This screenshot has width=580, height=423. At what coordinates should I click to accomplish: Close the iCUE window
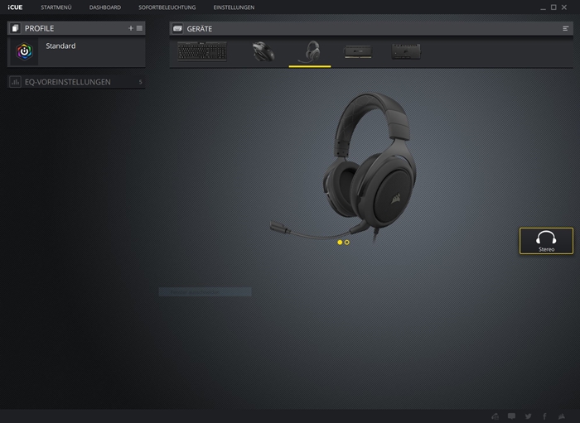[564, 7]
